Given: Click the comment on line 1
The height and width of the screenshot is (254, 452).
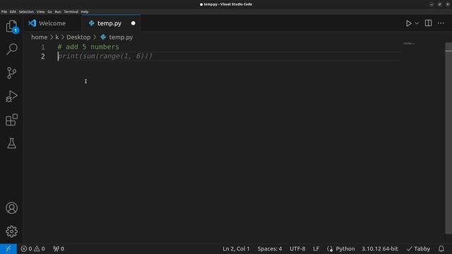Looking at the screenshot, I should (x=88, y=47).
